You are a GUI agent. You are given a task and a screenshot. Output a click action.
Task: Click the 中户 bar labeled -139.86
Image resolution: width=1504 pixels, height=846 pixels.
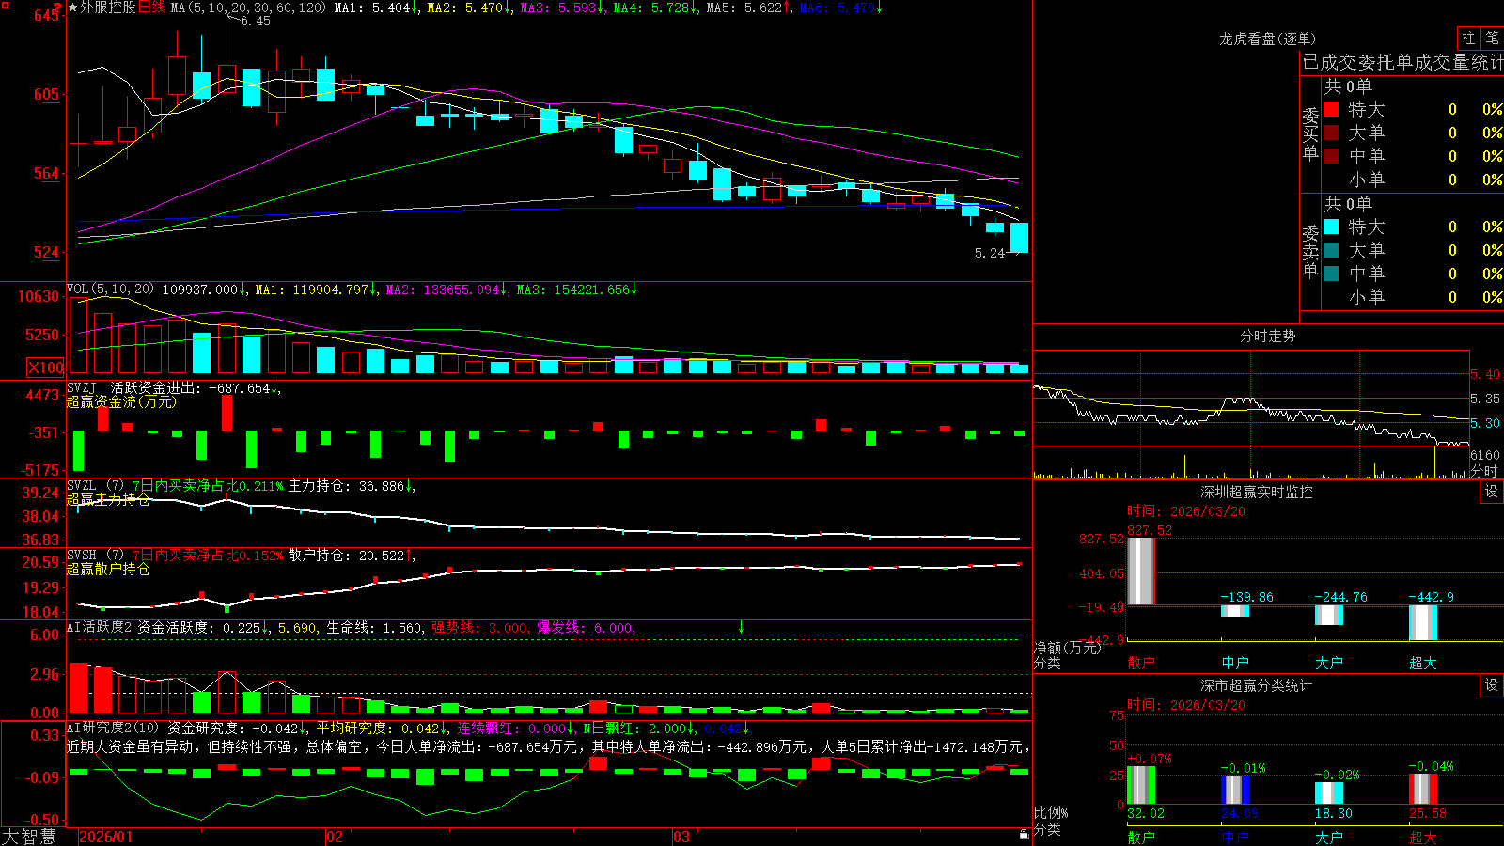click(1235, 610)
